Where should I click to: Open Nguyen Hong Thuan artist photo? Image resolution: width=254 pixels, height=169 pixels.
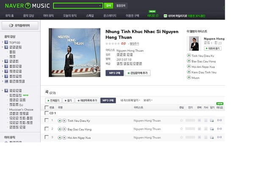click(x=194, y=44)
